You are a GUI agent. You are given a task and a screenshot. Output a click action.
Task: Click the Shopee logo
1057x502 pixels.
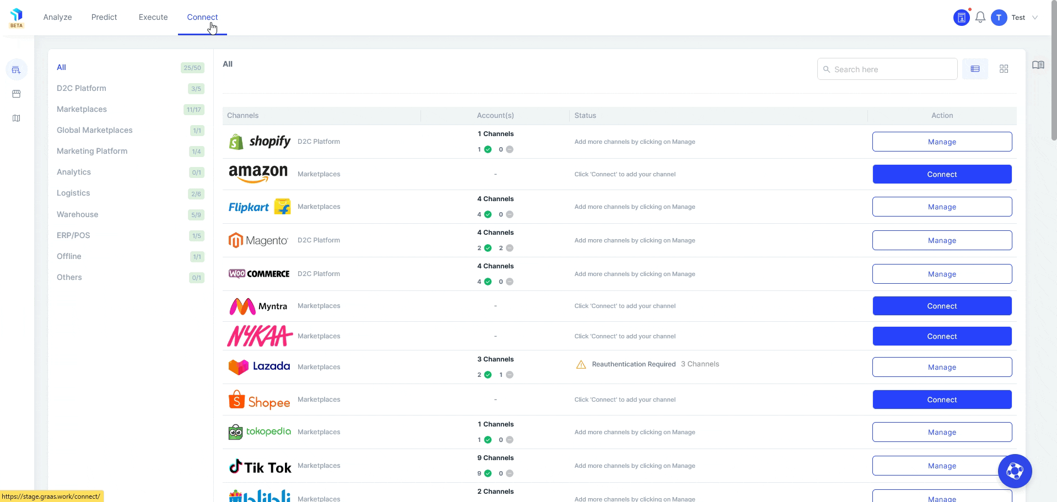point(259,400)
